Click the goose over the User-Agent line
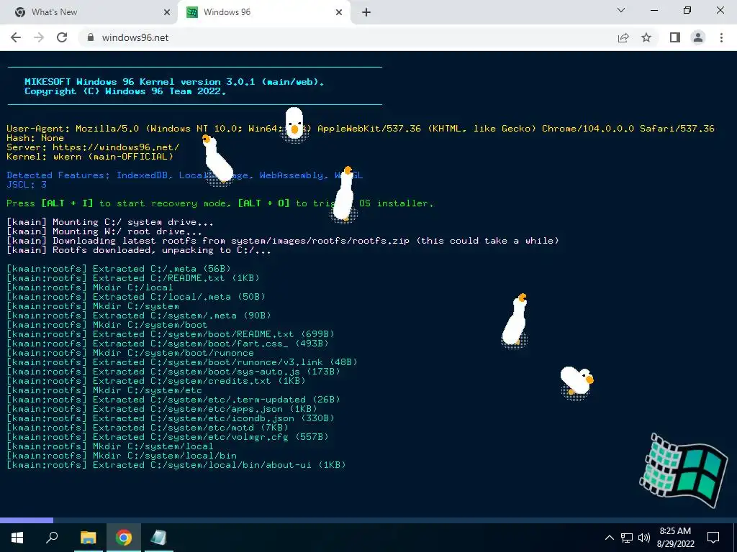 coord(294,124)
